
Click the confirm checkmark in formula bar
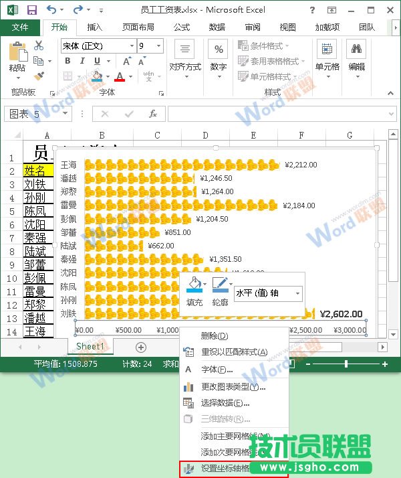(129, 114)
